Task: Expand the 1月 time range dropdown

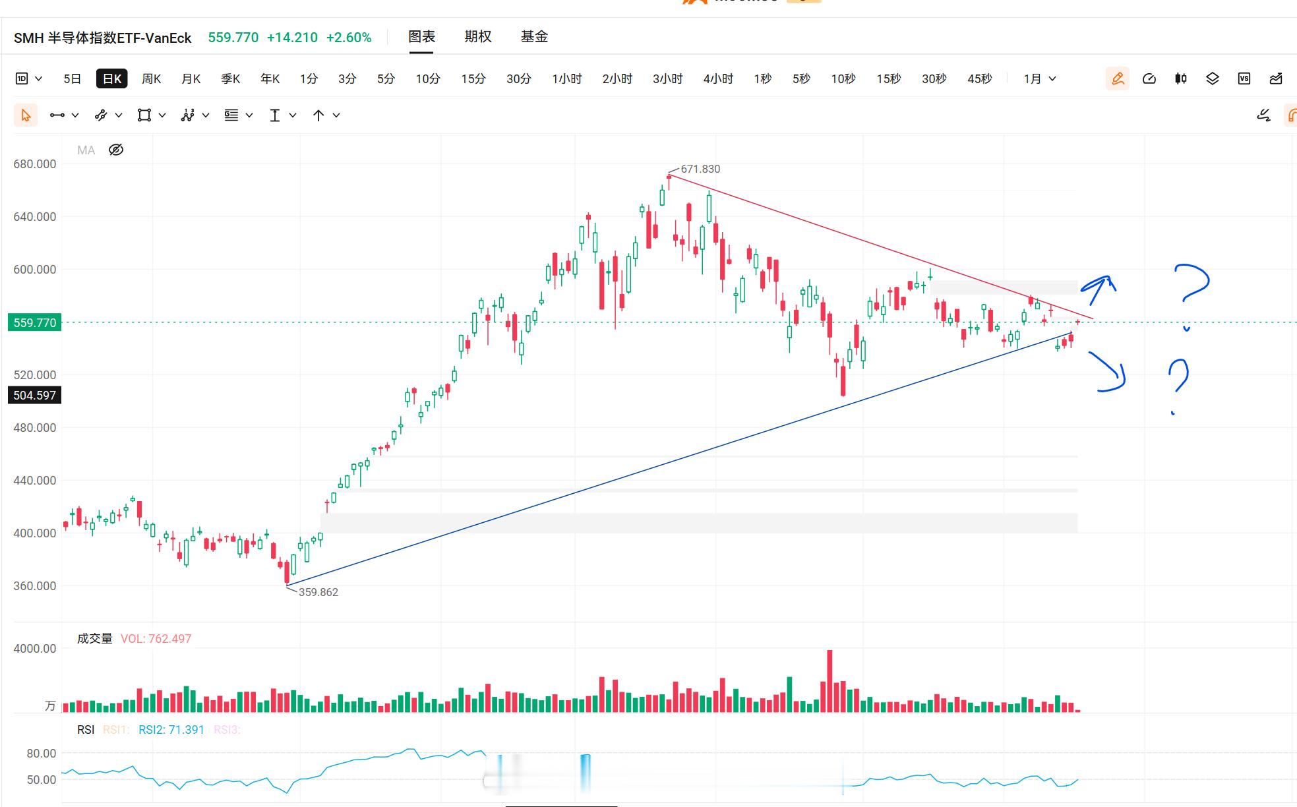Action: click(x=1040, y=78)
